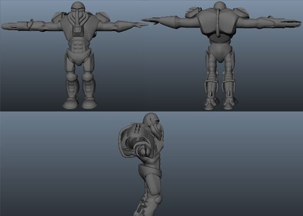The image size is (303, 216).
Task: Select the spine tube on back-view robot
Action: pos(217,22)
